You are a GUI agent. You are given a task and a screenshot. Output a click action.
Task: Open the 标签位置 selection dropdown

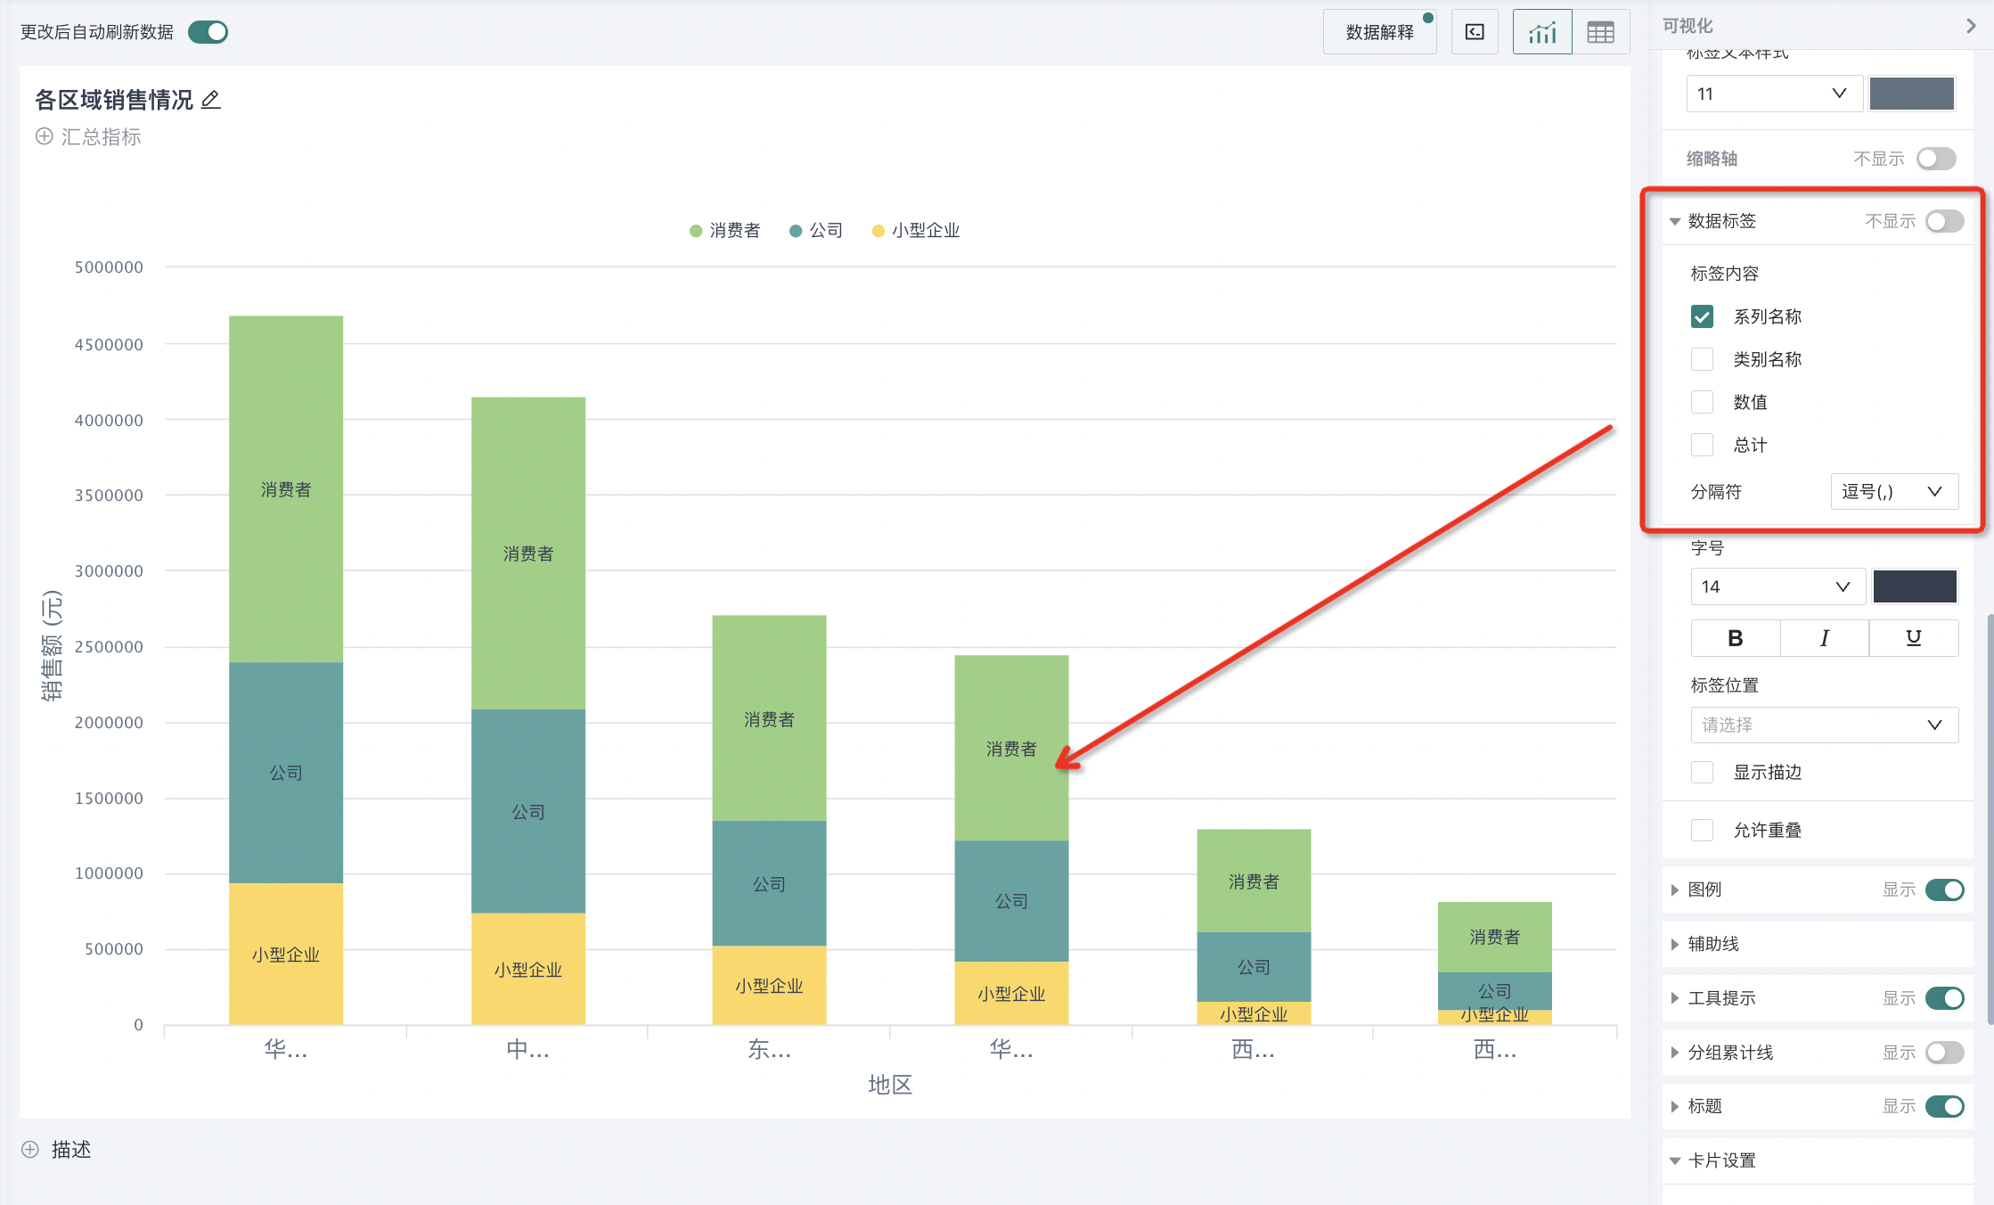point(1823,725)
